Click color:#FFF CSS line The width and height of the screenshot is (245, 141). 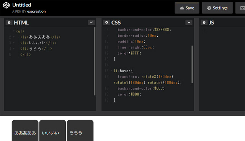click(x=129, y=53)
